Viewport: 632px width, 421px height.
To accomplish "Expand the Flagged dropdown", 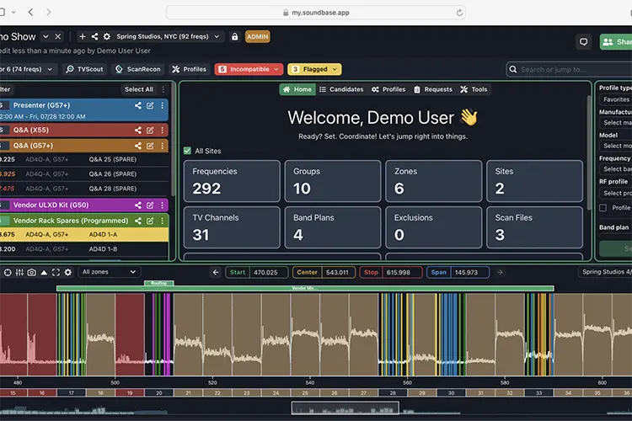I will coord(314,69).
